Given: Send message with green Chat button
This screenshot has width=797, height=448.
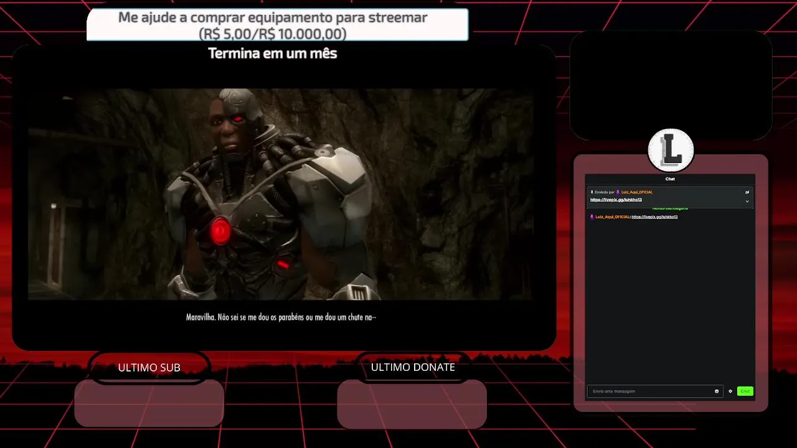Looking at the screenshot, I should [x=745, y=391].
